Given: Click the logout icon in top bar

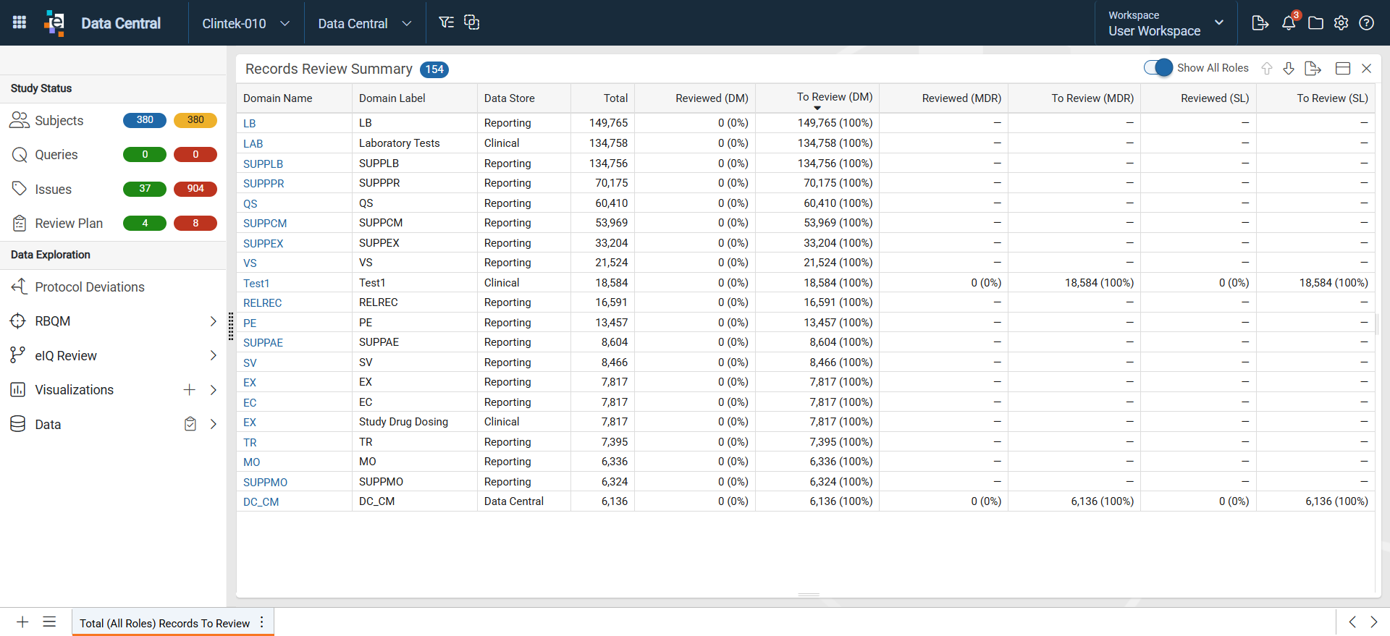Looking at the screenshot, I should pyautogui.click(x=1260, y=23).
